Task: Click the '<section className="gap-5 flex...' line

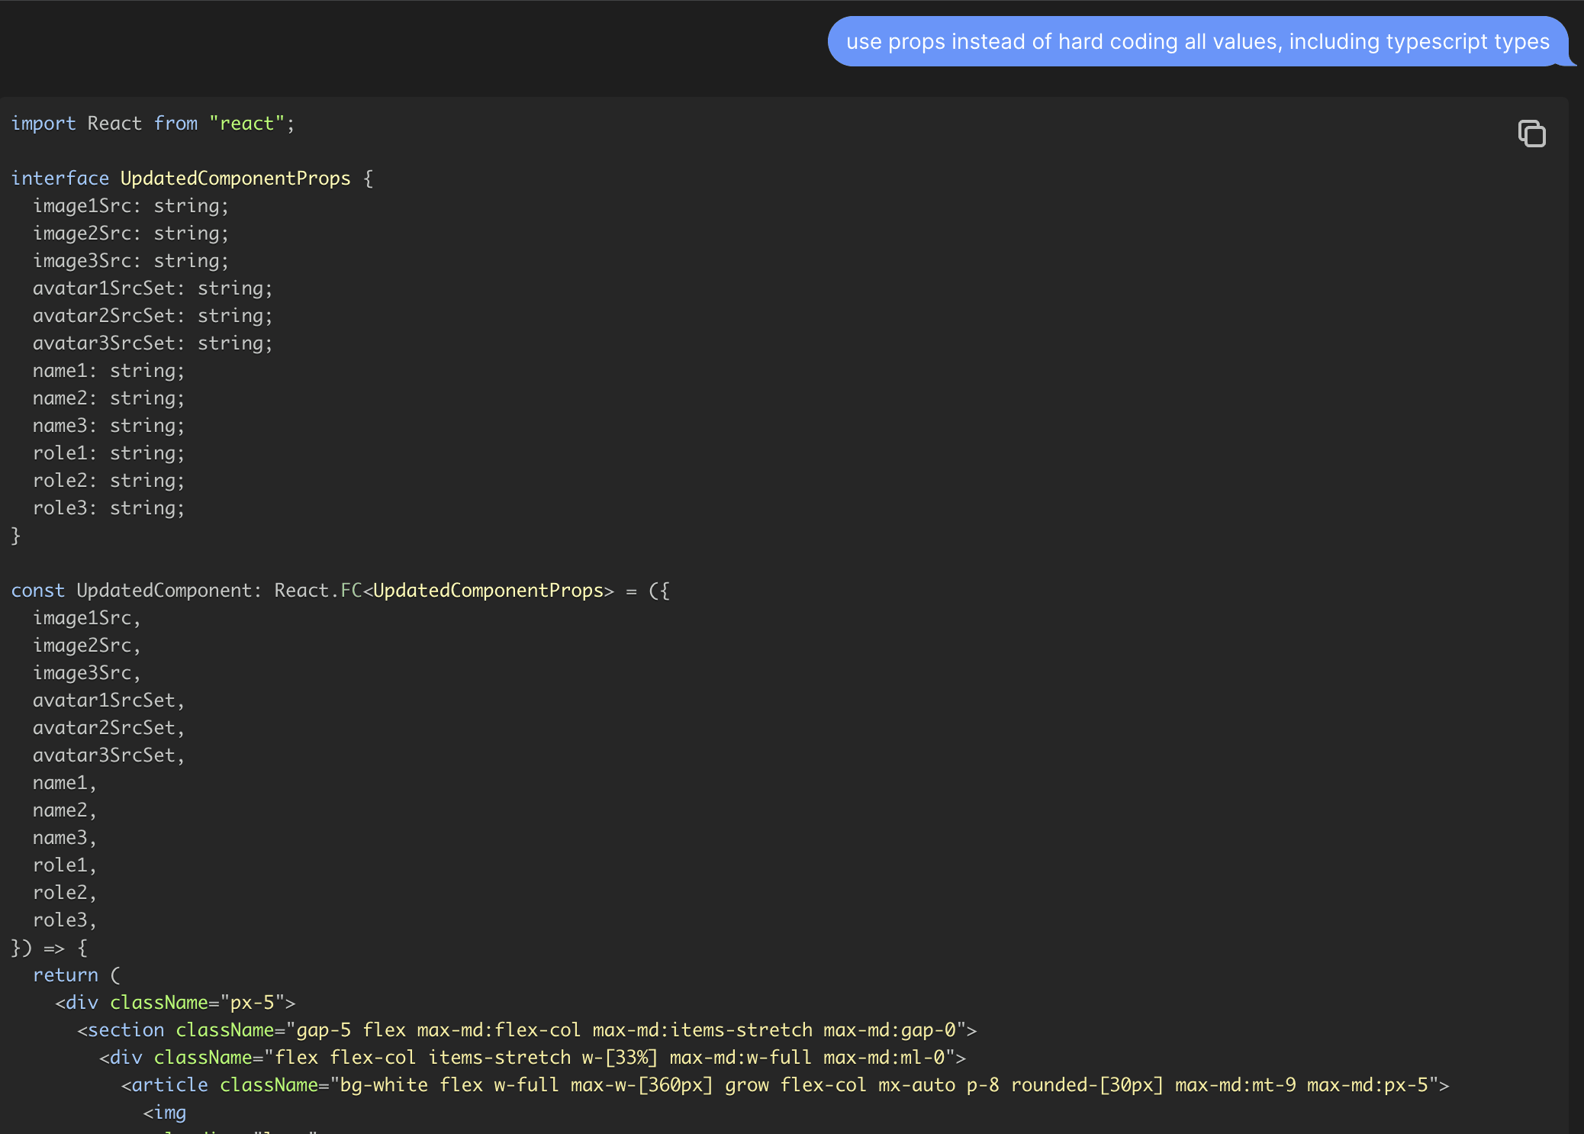Action: pyautogui.click(x=526, y=1030)
